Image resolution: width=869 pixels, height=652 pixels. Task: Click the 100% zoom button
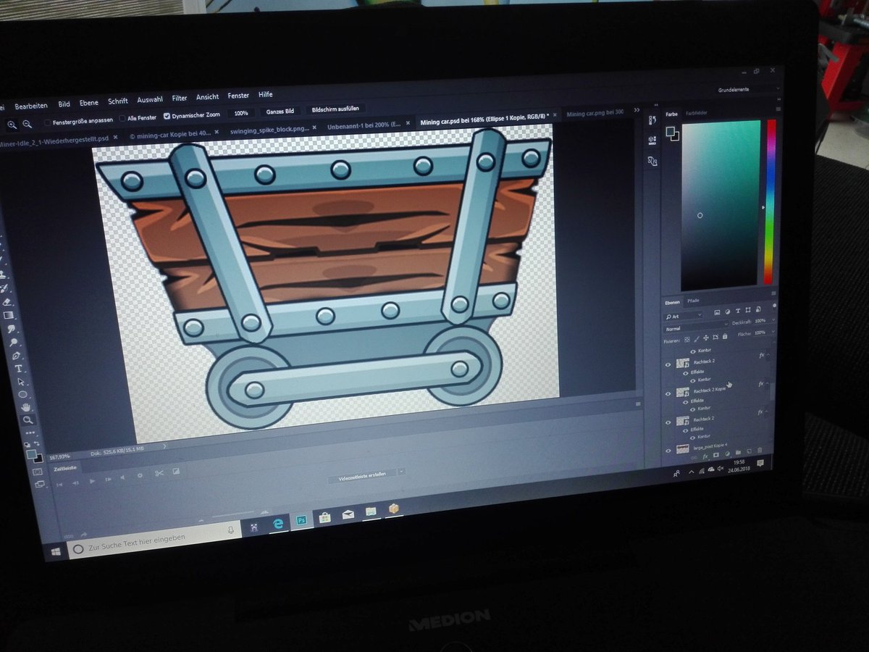tap(241, 113)
